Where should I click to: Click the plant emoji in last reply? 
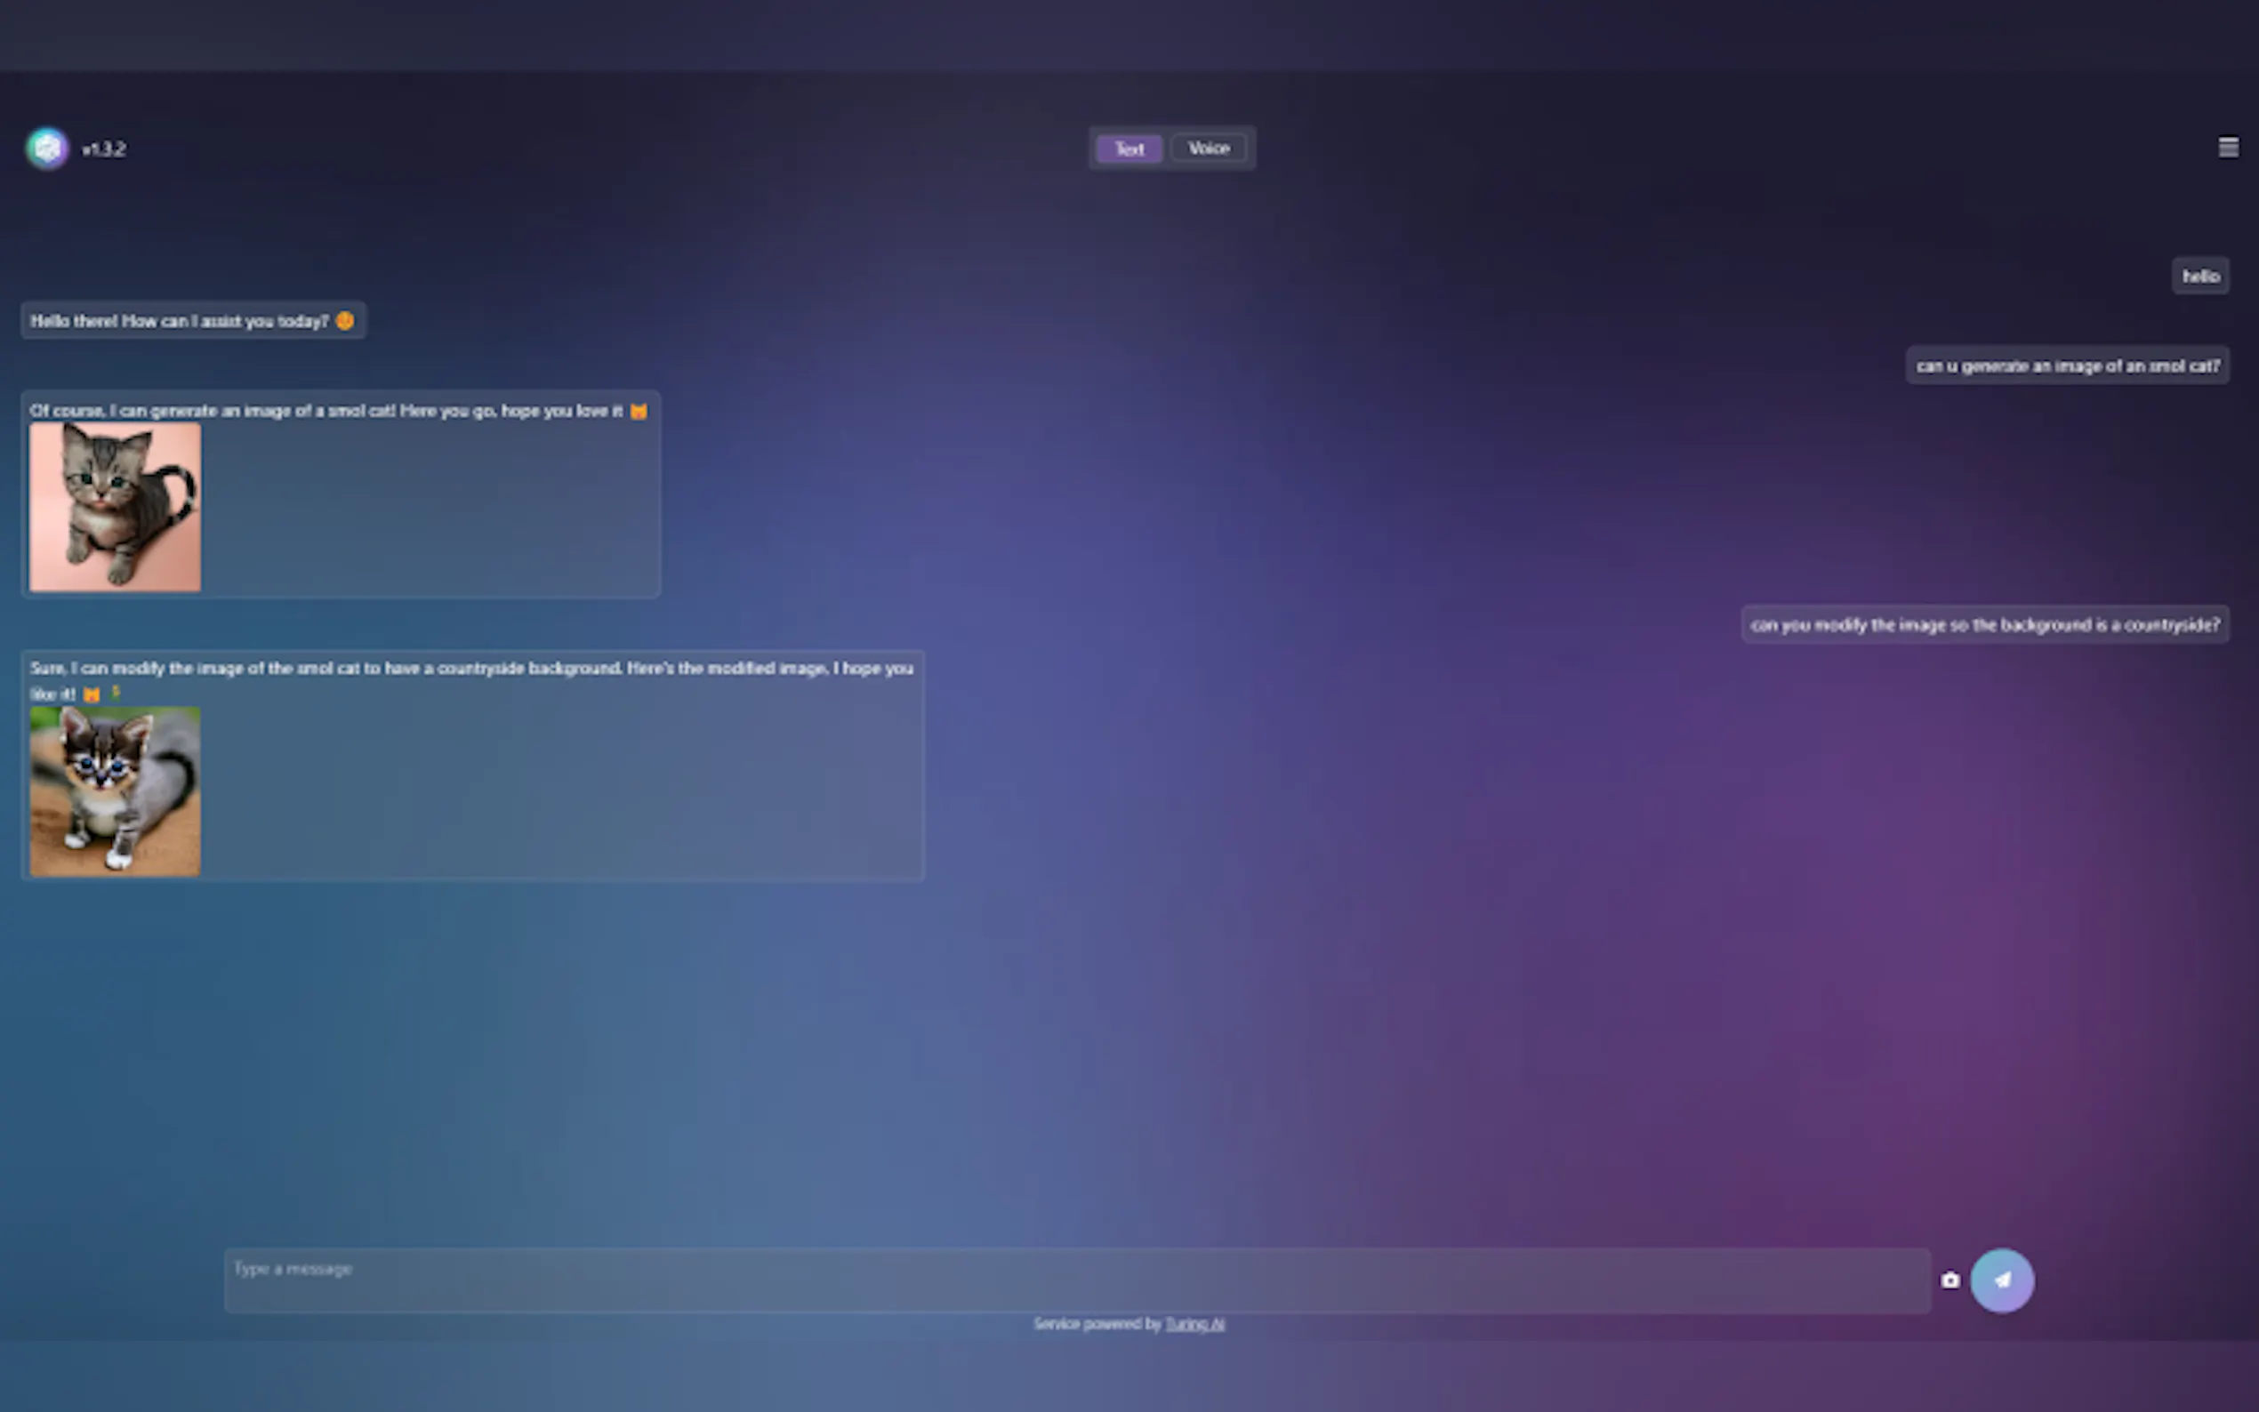point(116,693)
